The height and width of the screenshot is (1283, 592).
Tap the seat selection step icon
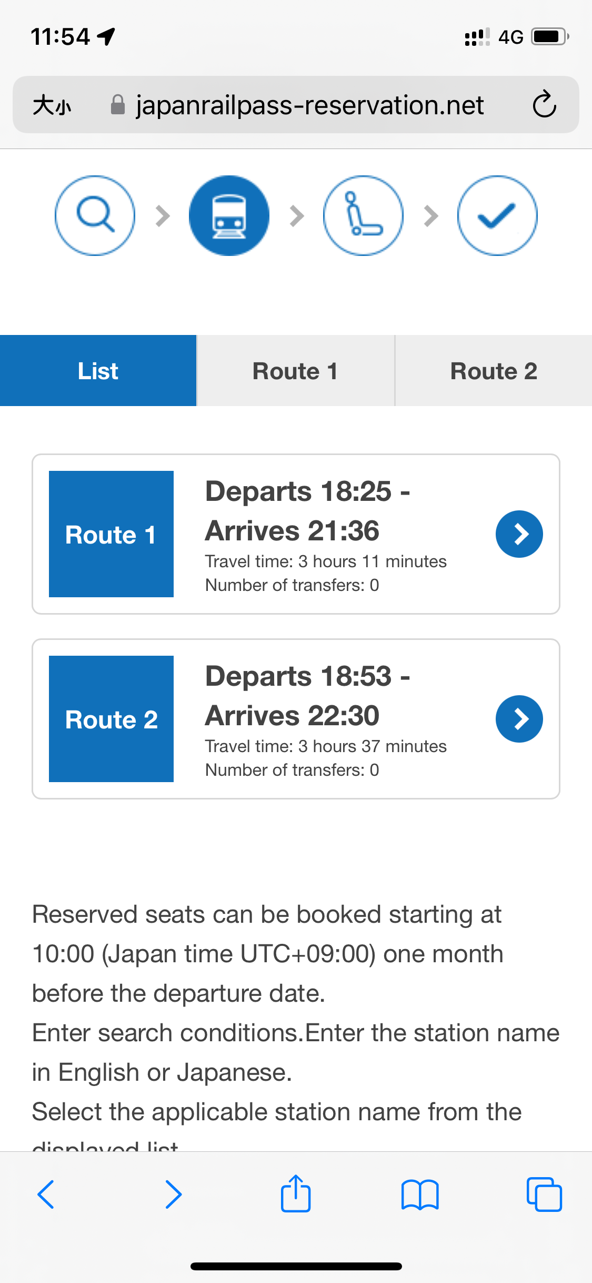[x=363, y=215]
